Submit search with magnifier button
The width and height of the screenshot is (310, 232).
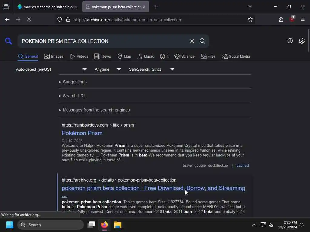coord(202,41)
